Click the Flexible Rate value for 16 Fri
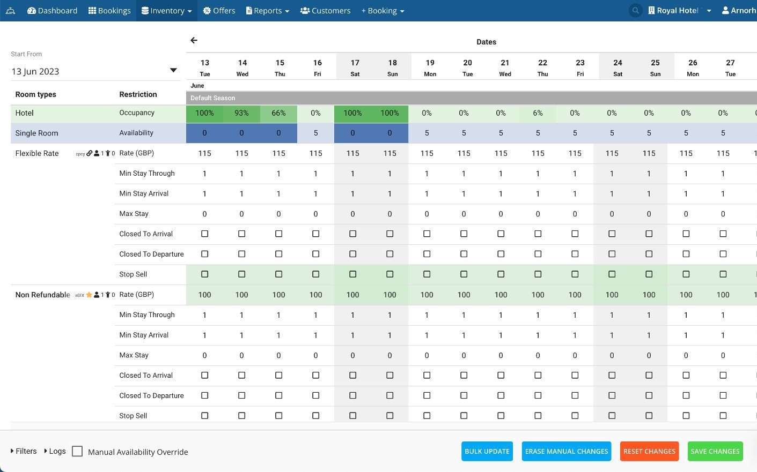Viewport: 757px width, 472px height. pyautogui.click(x=315, y=153)
